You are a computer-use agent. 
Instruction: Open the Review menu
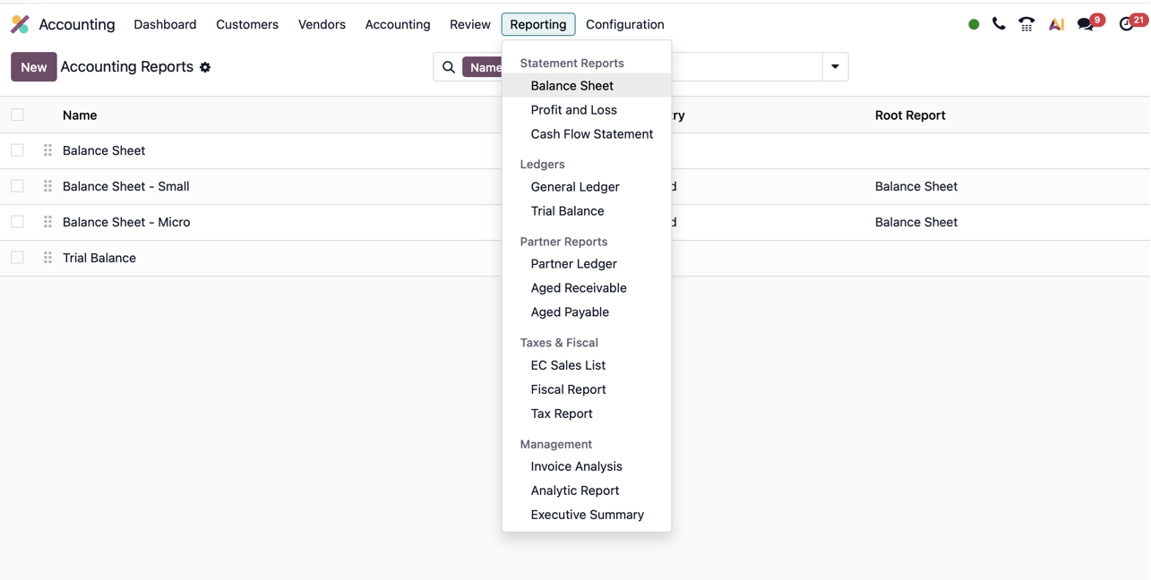tap(470, 24)
